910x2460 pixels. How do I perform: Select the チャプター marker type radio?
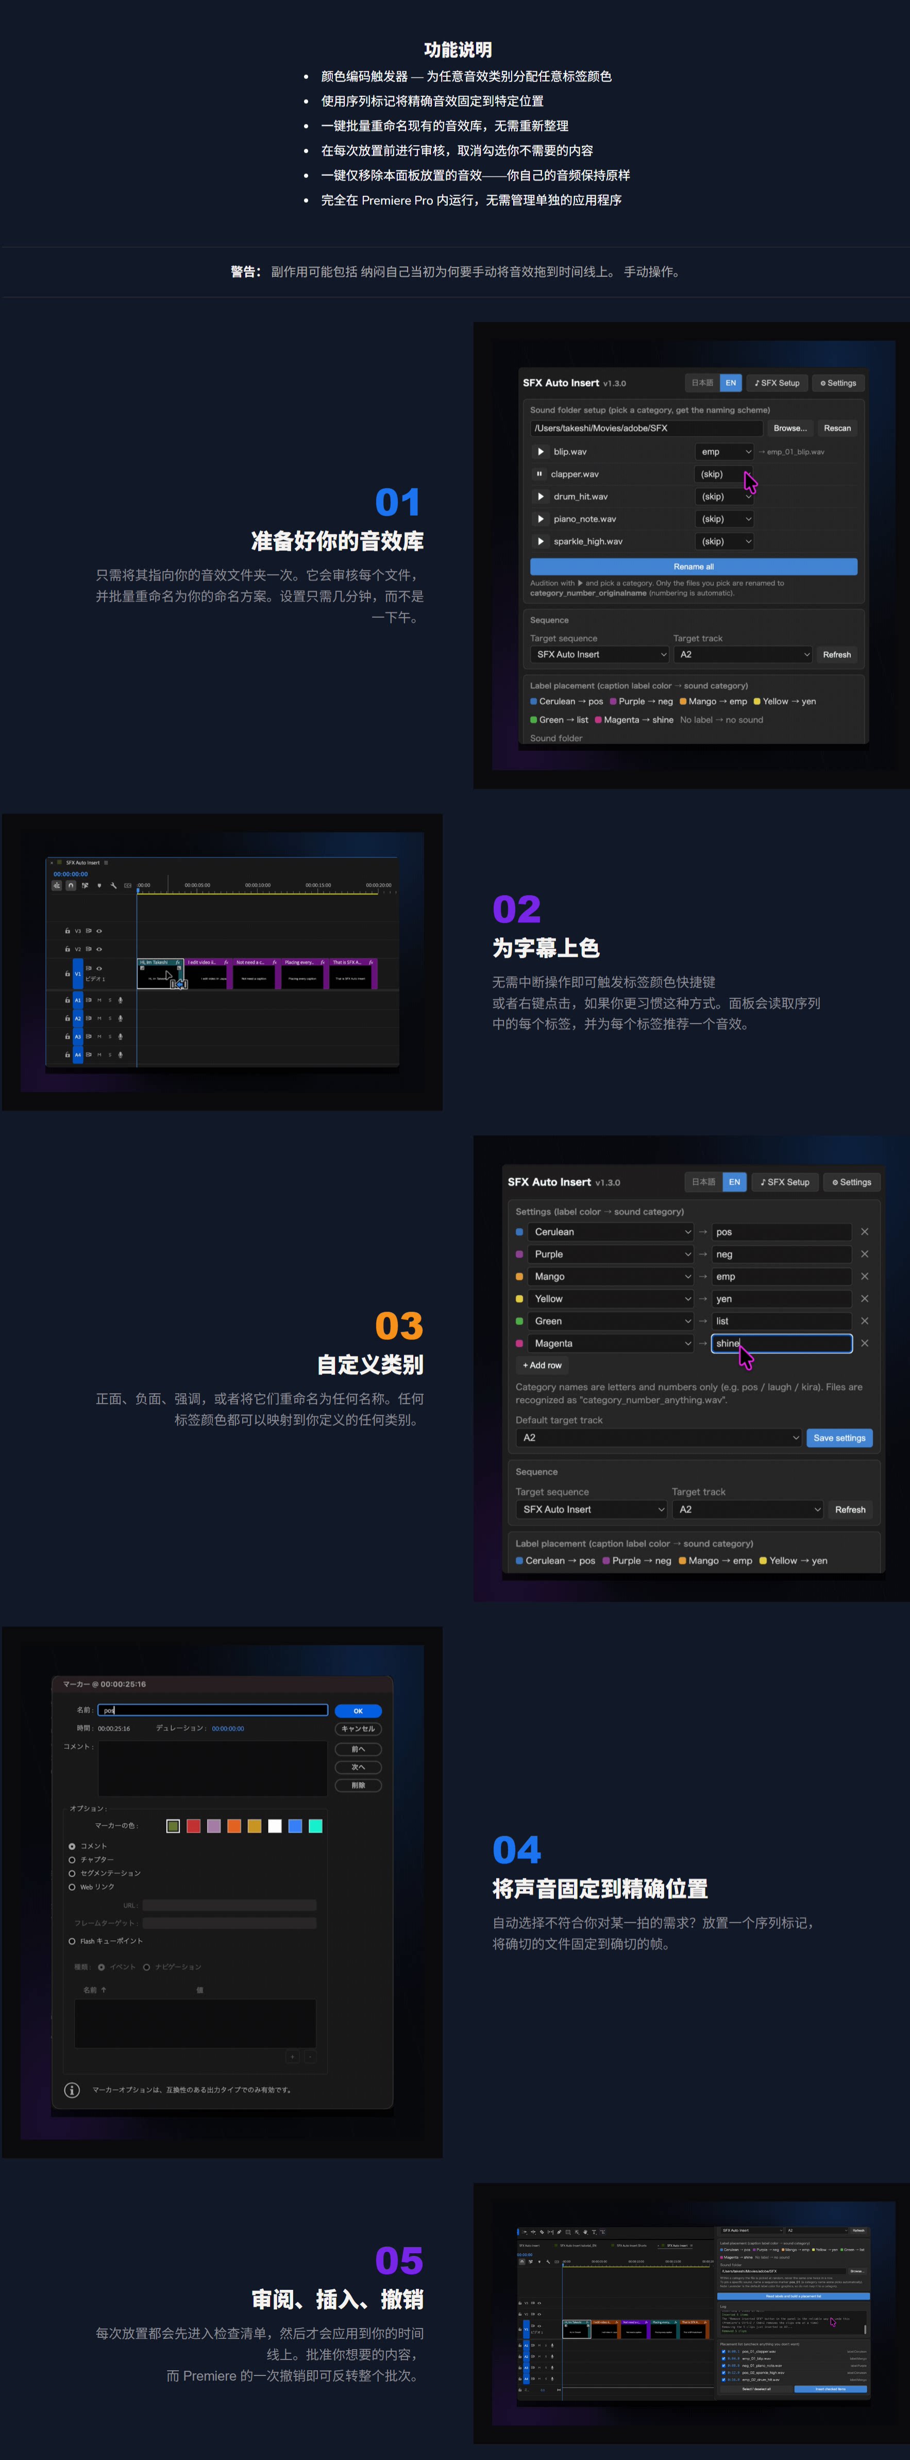(x=72, y=1859)
